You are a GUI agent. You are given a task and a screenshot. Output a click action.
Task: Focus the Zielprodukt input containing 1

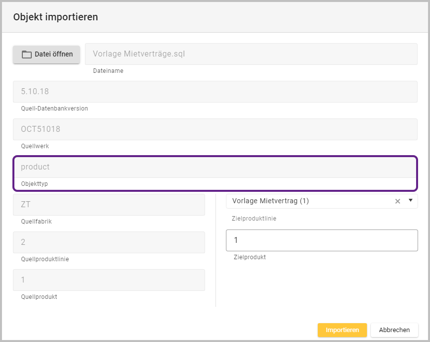click(x=322, y=240)
